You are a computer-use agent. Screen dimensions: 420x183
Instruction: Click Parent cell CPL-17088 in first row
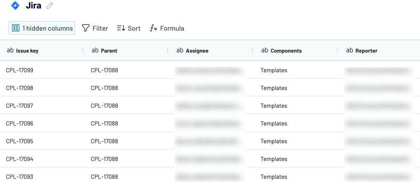(105, 70)
